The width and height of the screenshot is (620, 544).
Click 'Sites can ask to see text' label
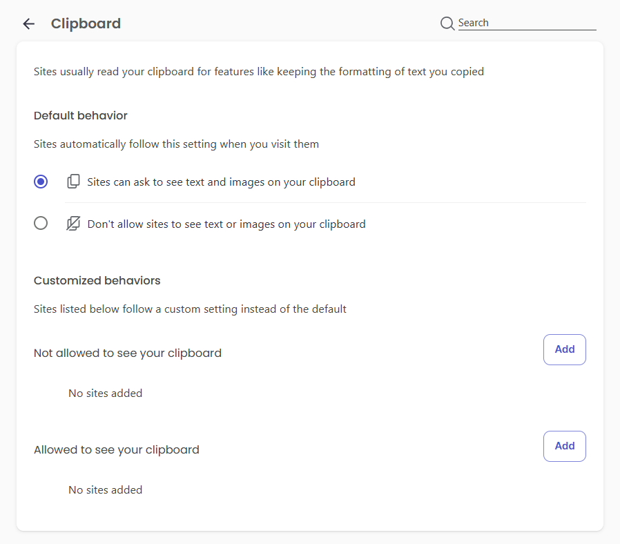tap(221, 182)
